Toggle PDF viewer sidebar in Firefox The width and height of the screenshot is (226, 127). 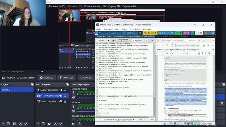pos(157,53)
